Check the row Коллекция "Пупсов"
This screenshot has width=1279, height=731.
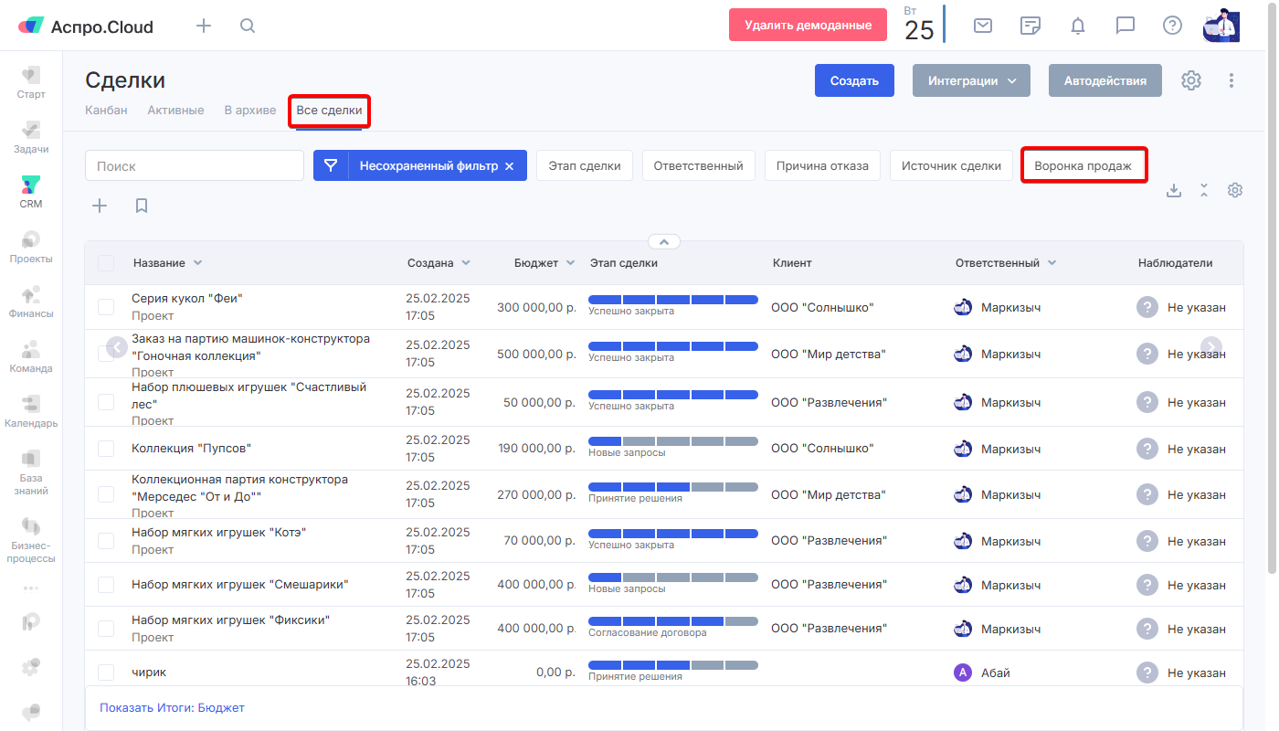tap(106, 449)
